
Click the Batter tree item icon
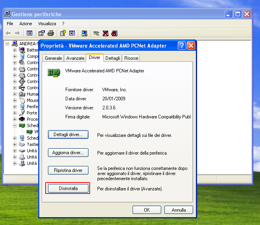[x=22, y=50]
